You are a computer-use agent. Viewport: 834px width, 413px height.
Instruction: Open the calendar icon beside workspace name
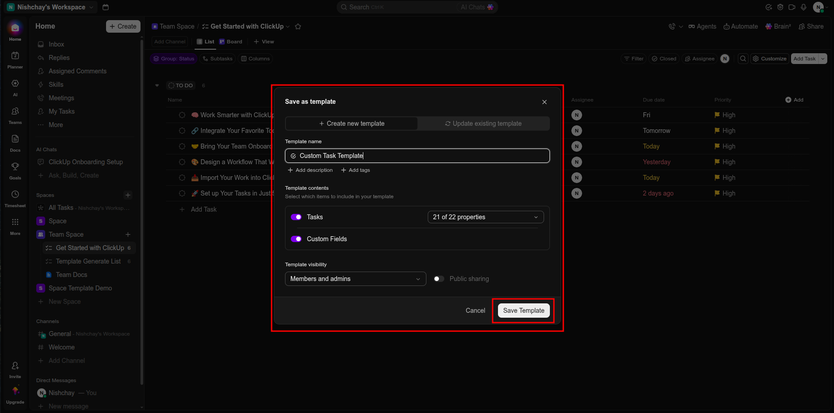106,7
